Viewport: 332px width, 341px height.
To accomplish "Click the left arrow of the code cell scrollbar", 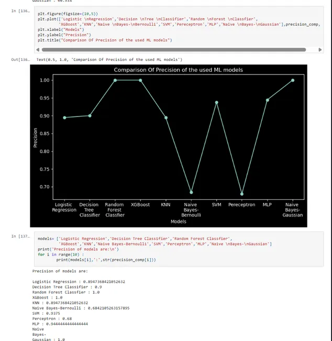I will (38, 50).
